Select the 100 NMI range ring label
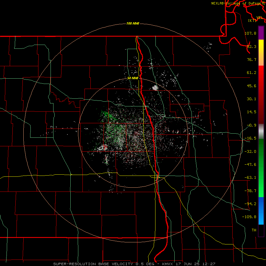Viewport: 266px width, 266px height. 133,23
